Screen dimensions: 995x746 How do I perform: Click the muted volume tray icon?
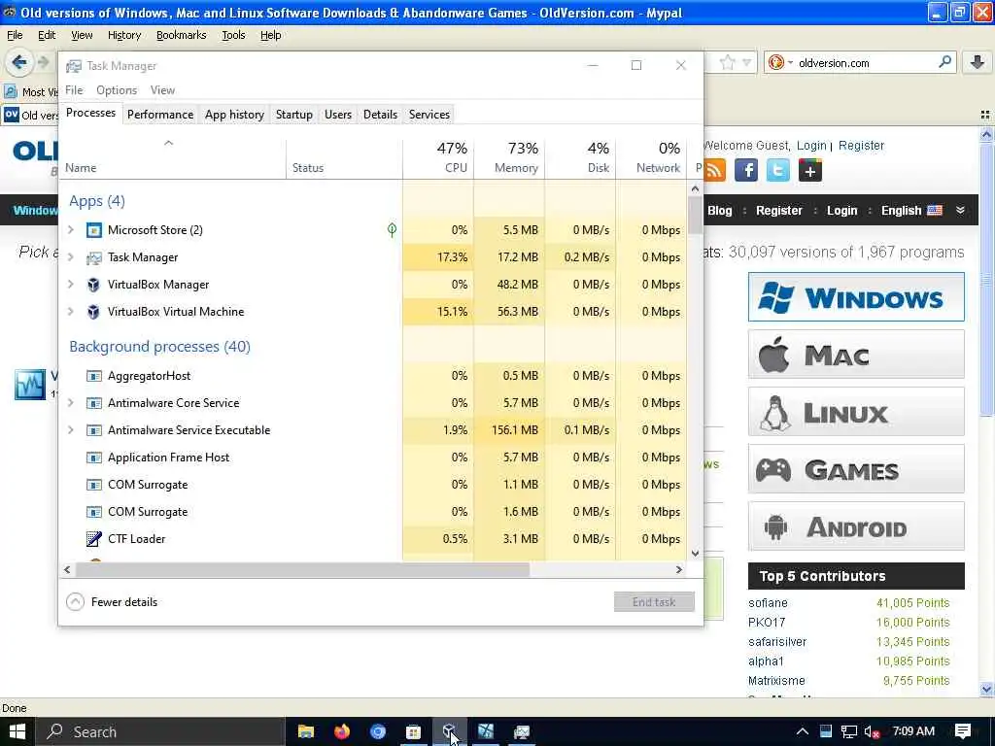coord(872,732)
